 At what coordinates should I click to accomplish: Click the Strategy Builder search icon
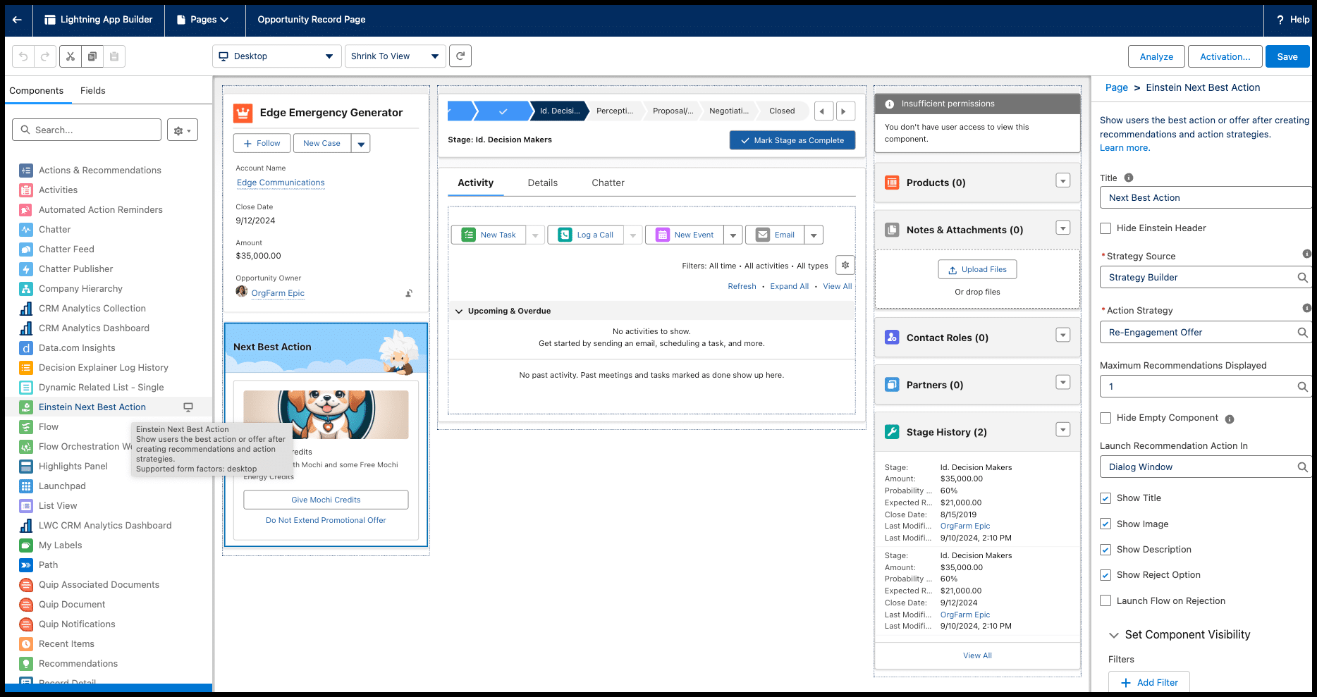1302,278
